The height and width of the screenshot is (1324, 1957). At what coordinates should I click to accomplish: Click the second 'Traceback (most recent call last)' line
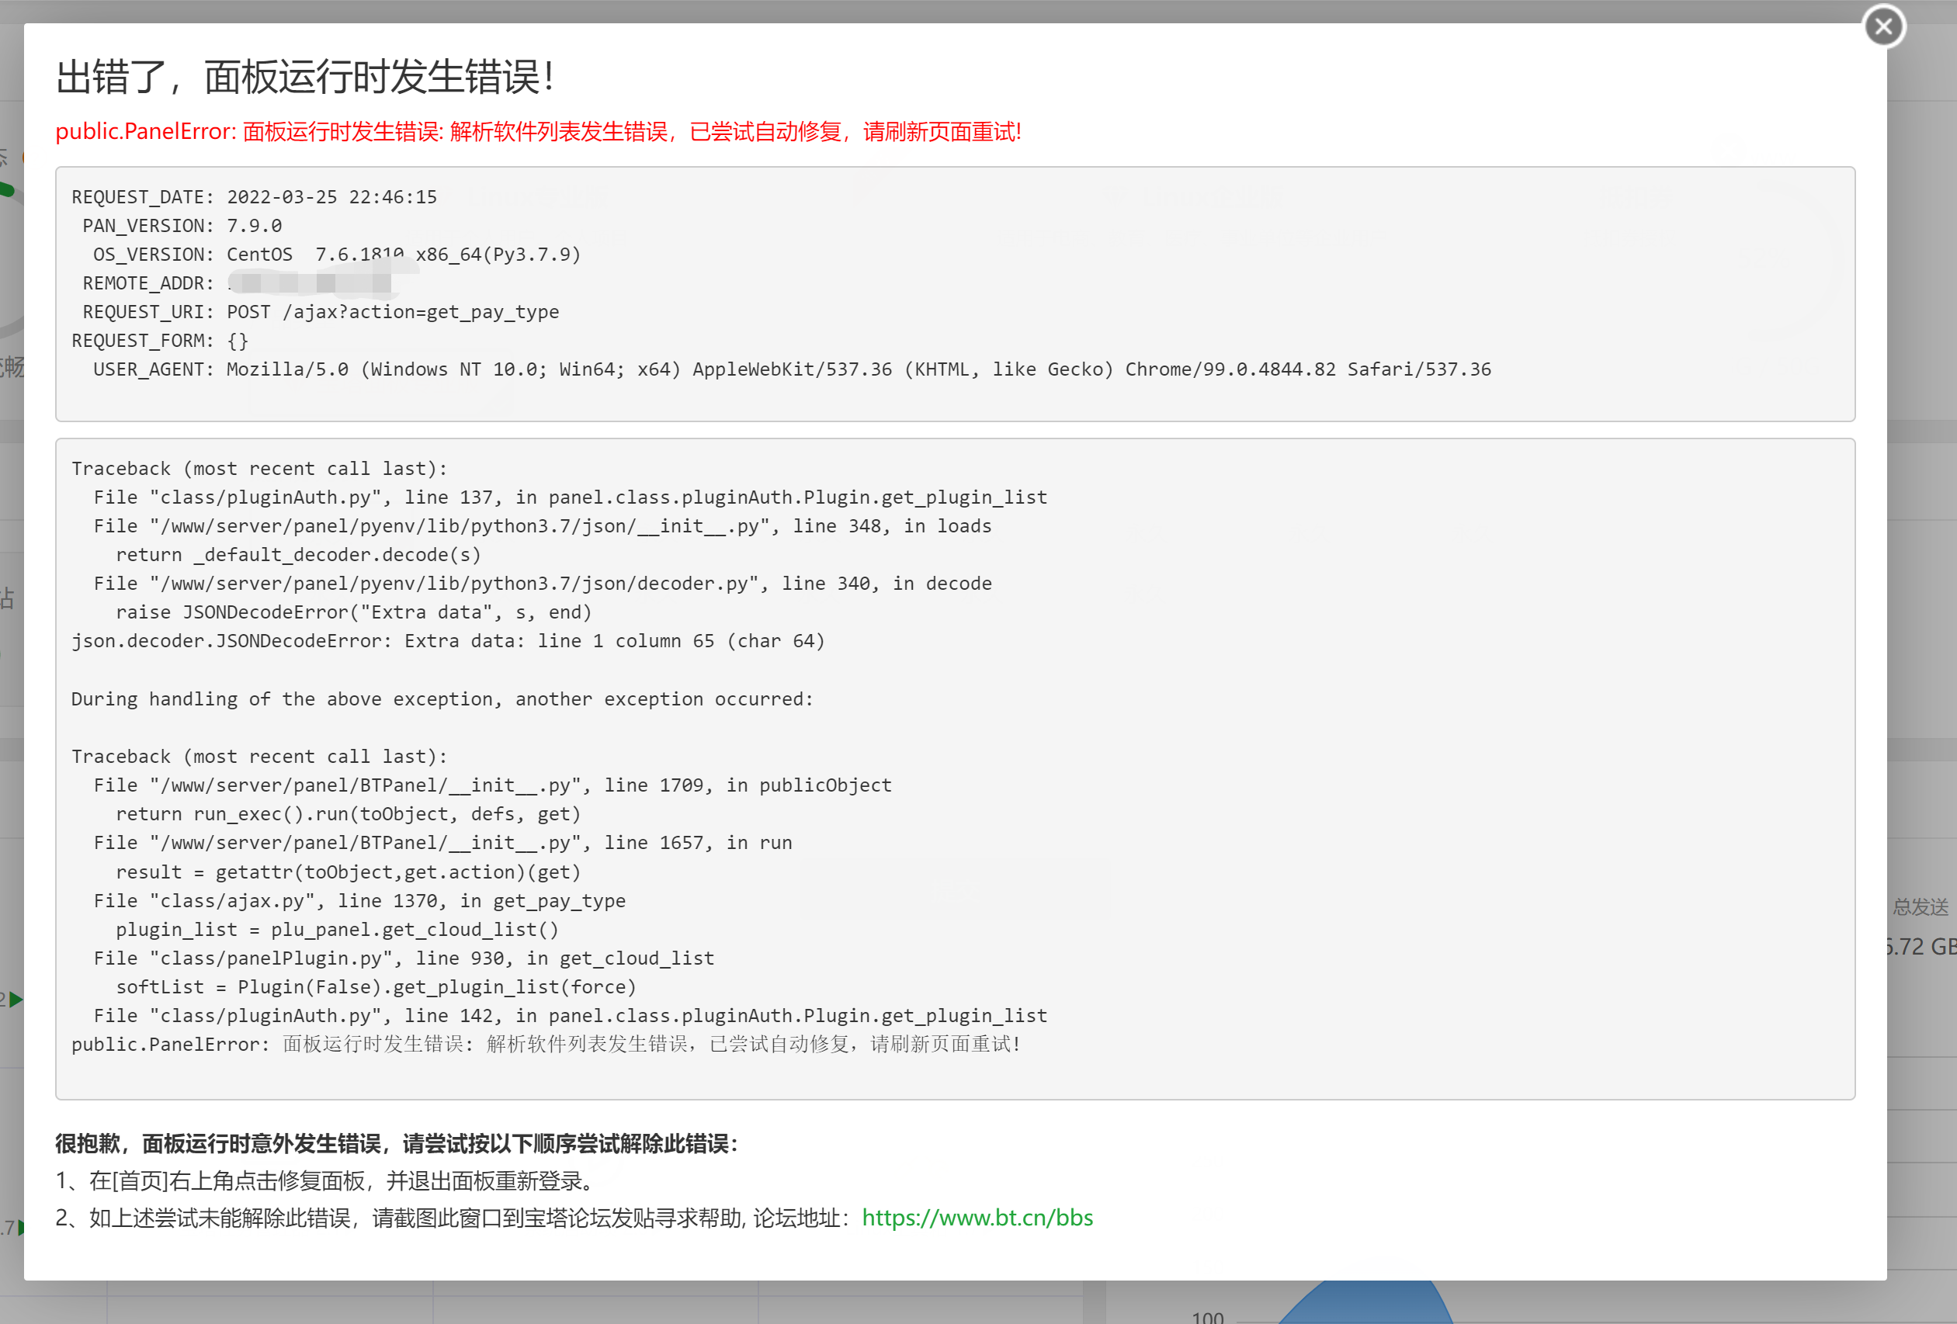point(259,756)
